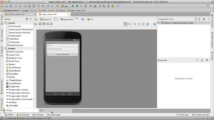The width and height of the screenshot is (214, 120).
Task: Select SeekBar widget in the palette
Action: [11, 102]
